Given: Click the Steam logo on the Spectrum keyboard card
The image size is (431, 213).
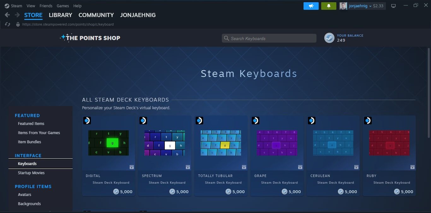Looking at the screenshot, I should point(143,120).
